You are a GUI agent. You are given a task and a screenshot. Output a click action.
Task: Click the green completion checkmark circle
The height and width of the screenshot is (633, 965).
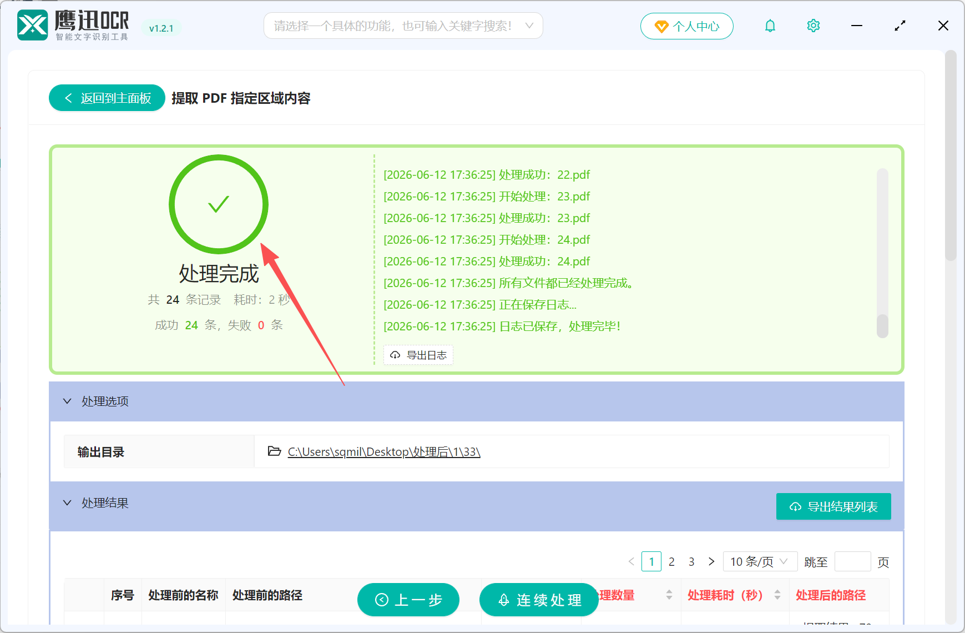(x=219, y=204)
